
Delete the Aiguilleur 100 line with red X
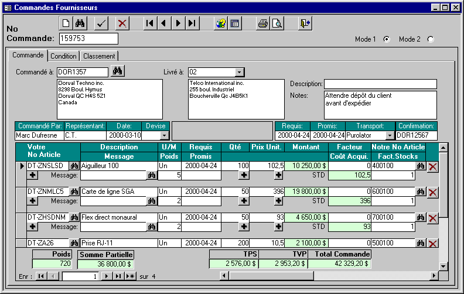tap(432, 166)
